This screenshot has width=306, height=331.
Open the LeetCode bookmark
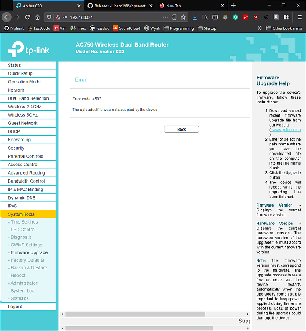click(x=39, y=28)
